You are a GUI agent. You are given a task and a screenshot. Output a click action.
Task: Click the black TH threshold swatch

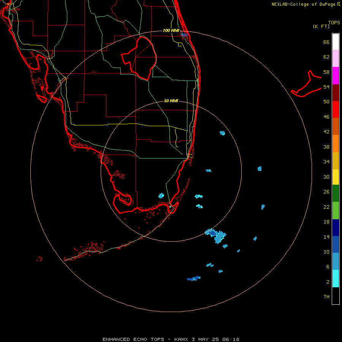336,296
